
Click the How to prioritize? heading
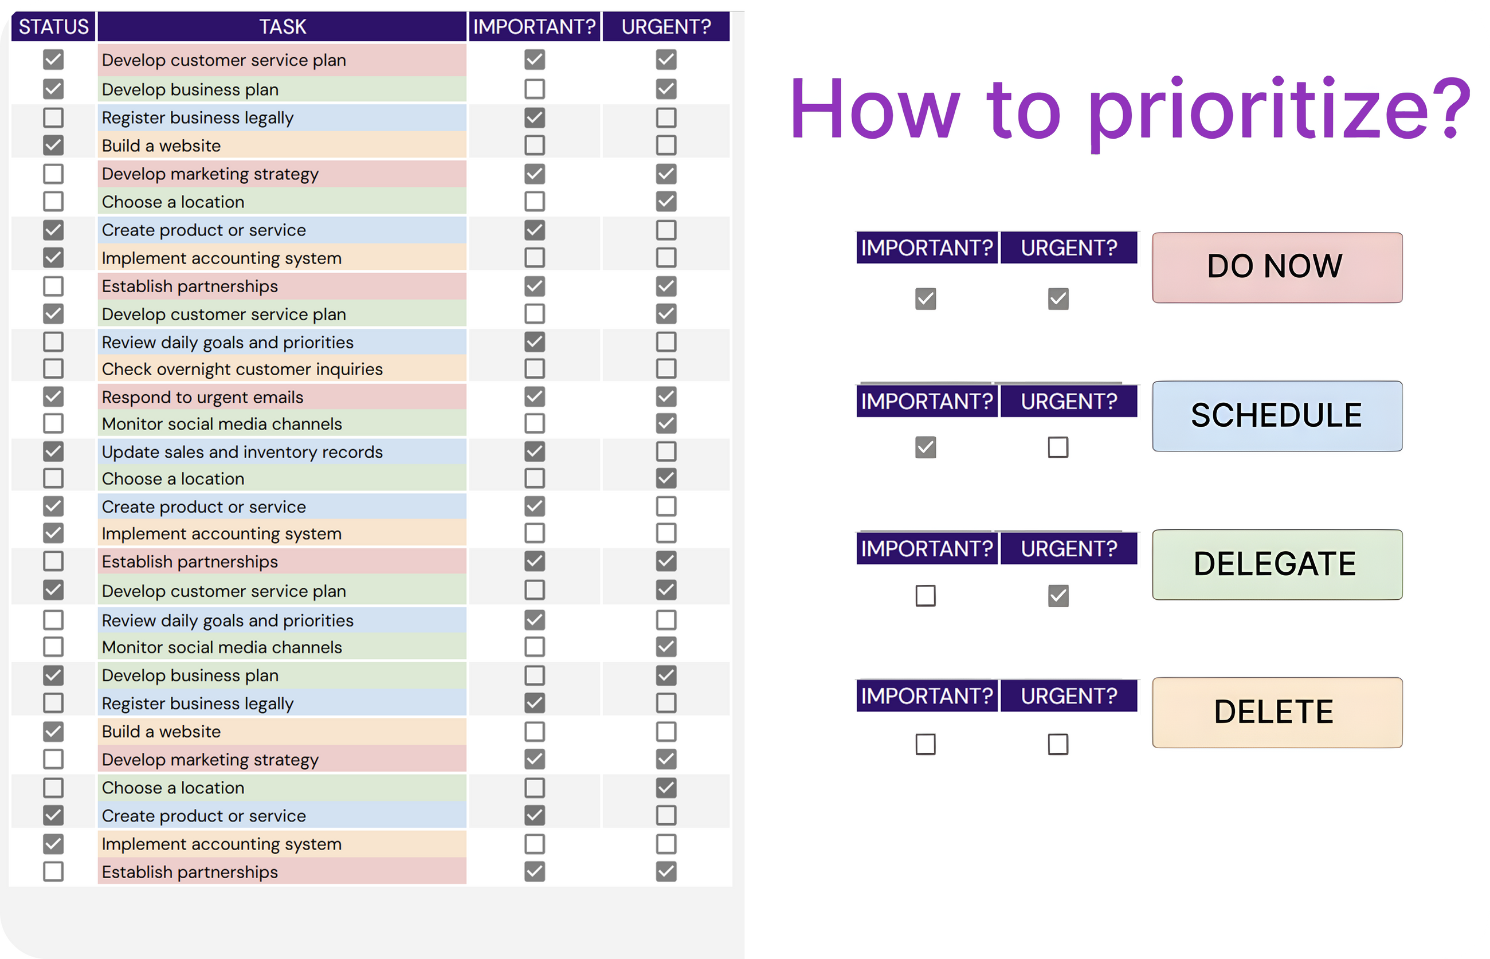pyautogui.click(x=1129, y=109)
